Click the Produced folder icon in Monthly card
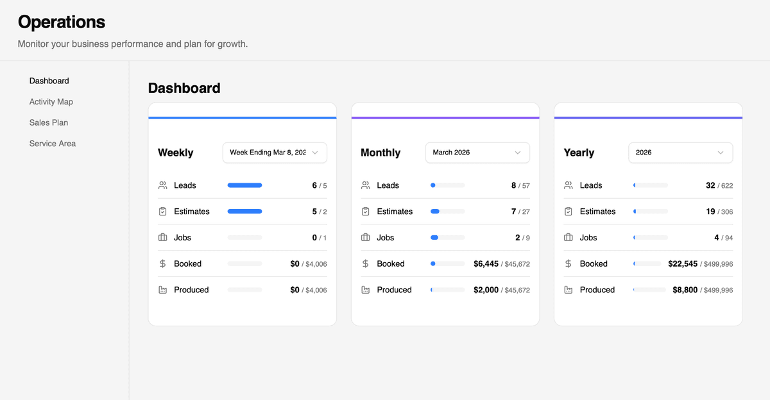 (x=366, y=290)
